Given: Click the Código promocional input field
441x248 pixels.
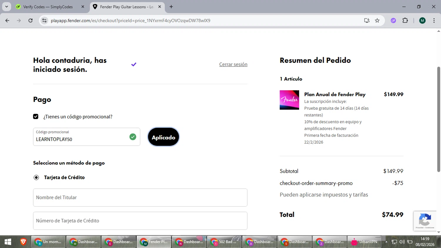Looking at the screenshot, I should click(86, 137).
